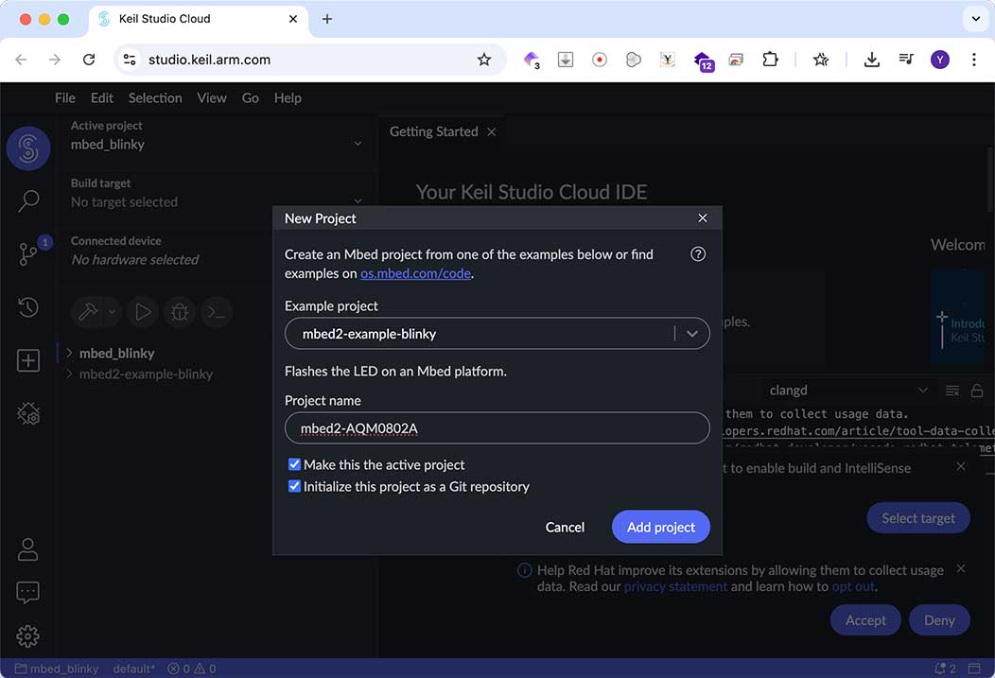Click the Select target button
995x678 pixels.
click(x=917, y=518)
